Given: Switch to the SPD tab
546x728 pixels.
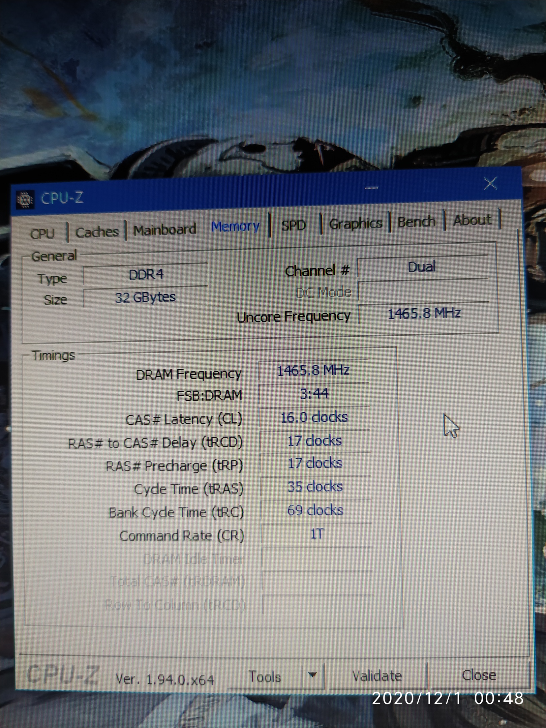Looking at the screenshot, I should point(294,225).
